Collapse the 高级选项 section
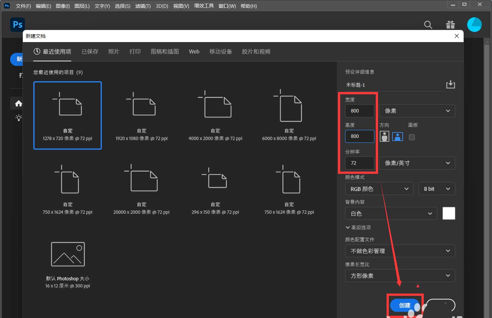 coord(358,227)
